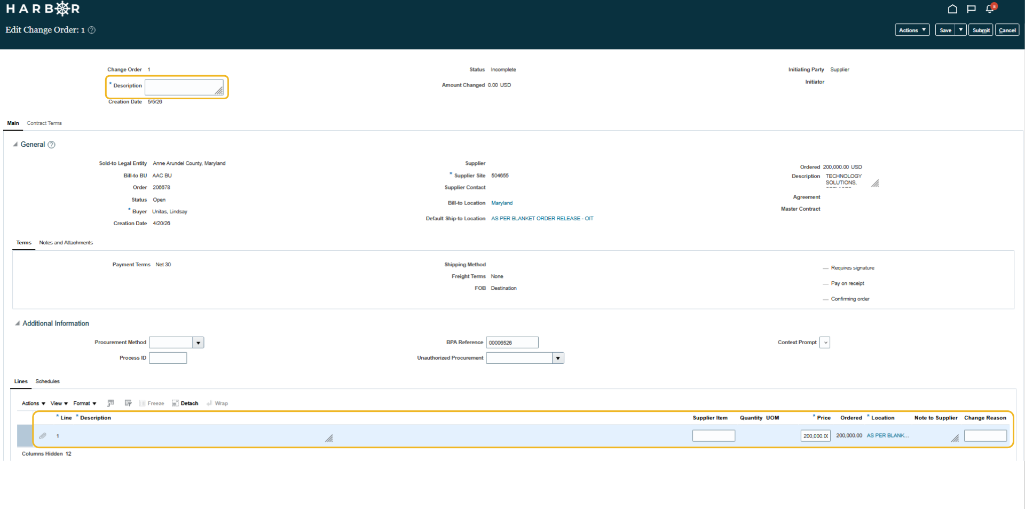Click the export/filter table icon beside Freeze

pyautogui.click(x=128, y=403)
